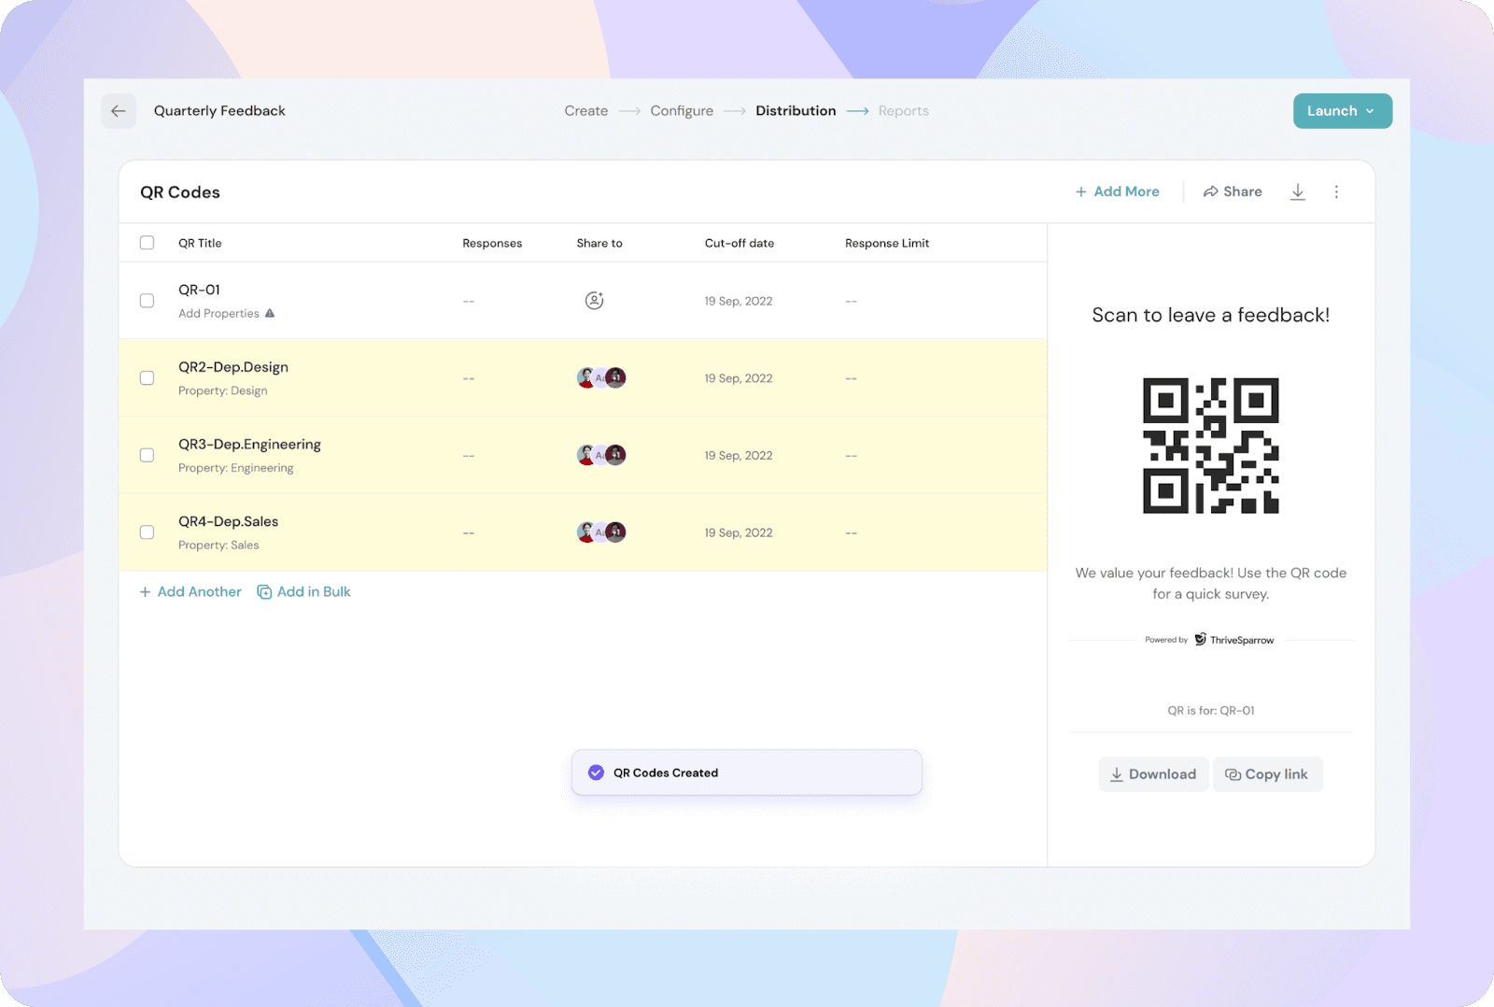Image resolution: width=1494 pixels, height=1007 pixels.
Task: Open the Reports step
Action: coord(903,111)
